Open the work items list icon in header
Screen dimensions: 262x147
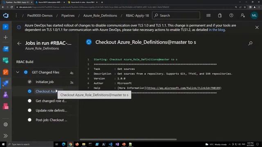coord(208,16)
